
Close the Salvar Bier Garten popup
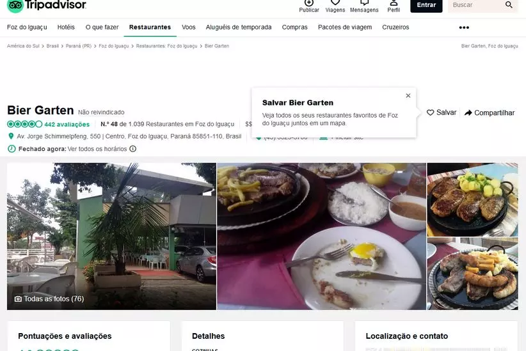408,96
